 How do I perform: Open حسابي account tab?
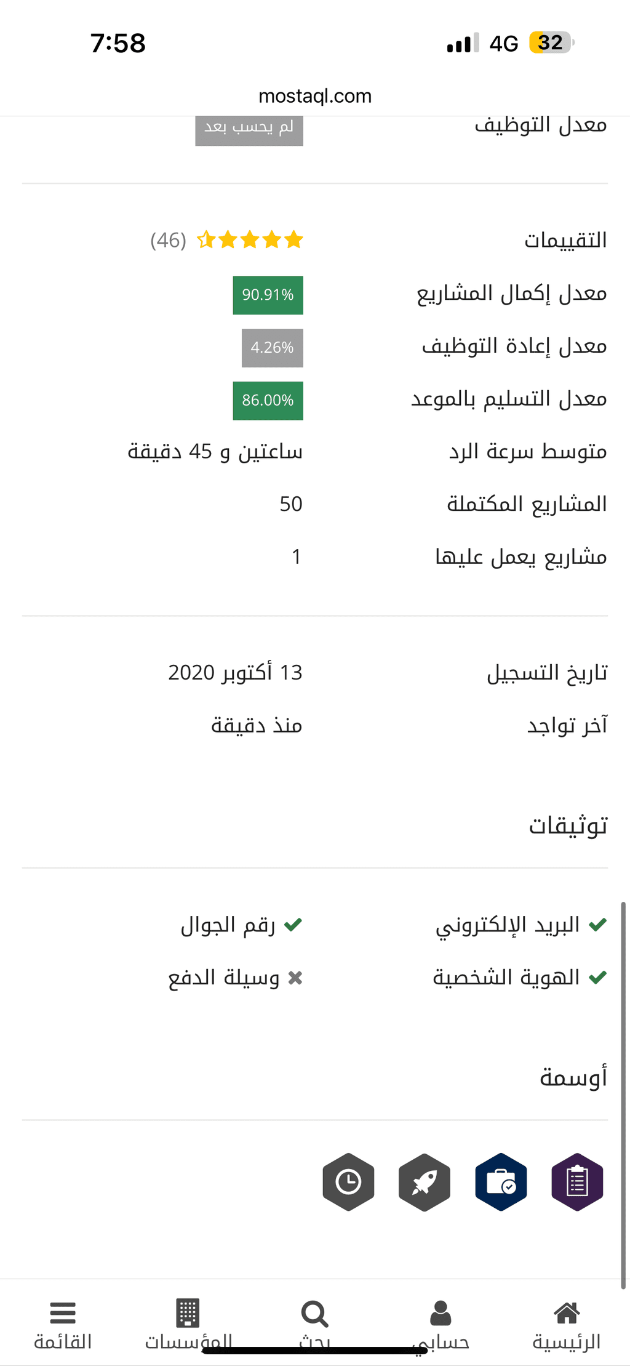tap(441, 1325)
